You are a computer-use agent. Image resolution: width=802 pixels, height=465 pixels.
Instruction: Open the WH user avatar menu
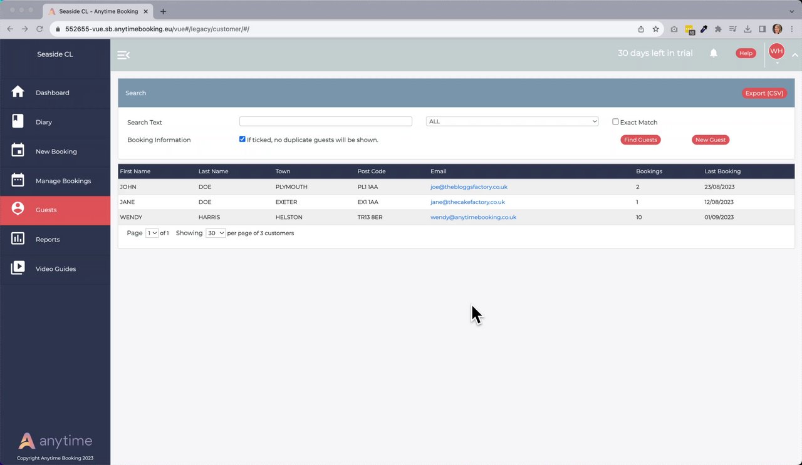coord(776,52)
